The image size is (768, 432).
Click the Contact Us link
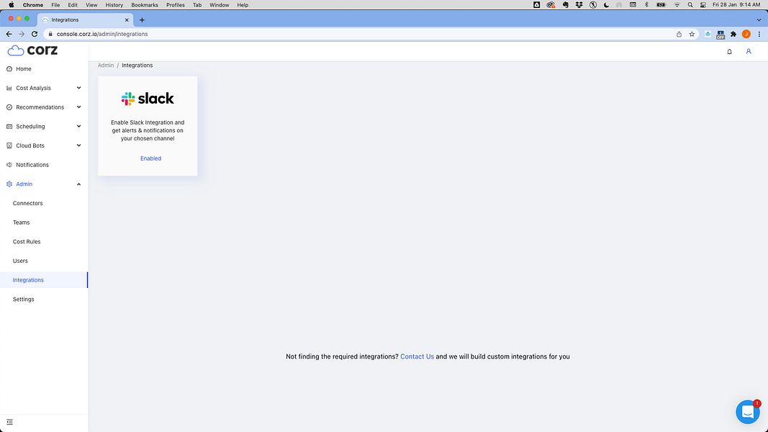click(417, 356)
